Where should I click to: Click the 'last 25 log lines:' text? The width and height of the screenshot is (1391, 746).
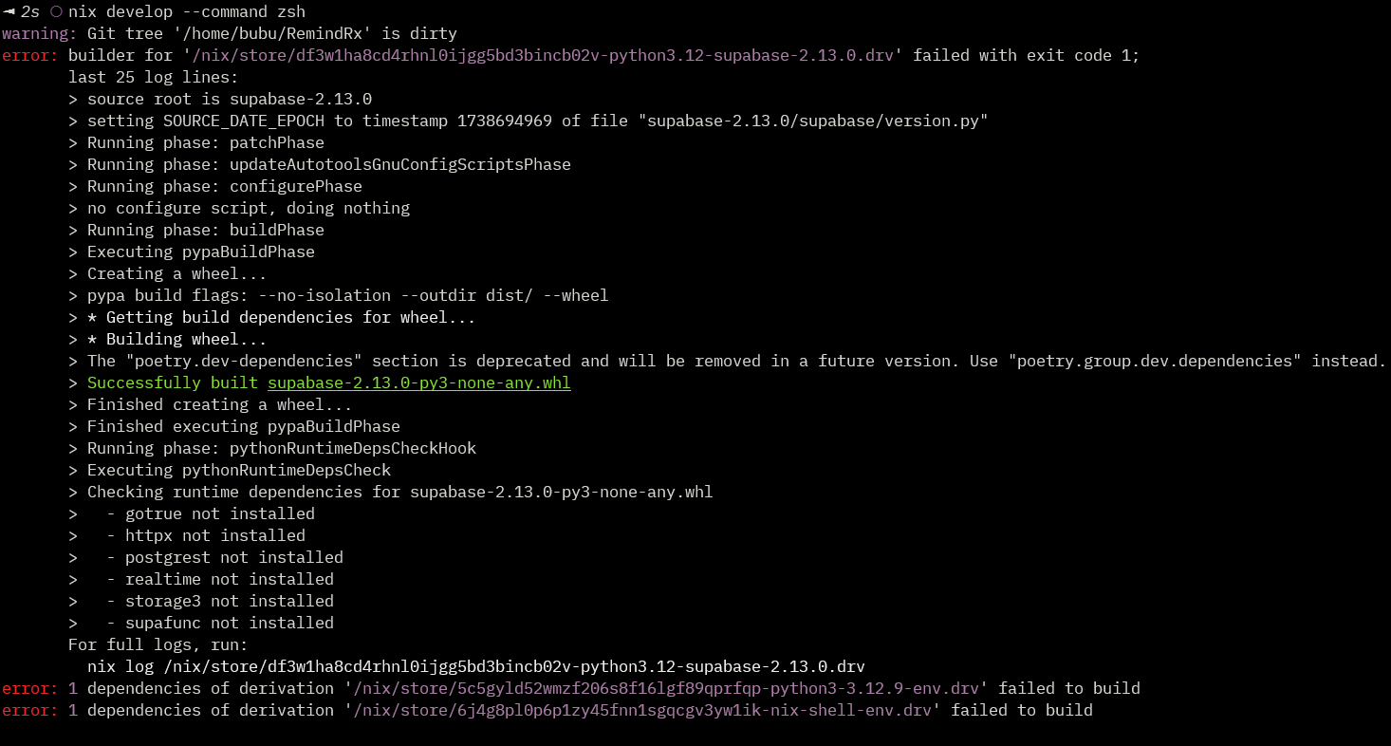click(x=154, y=77)
